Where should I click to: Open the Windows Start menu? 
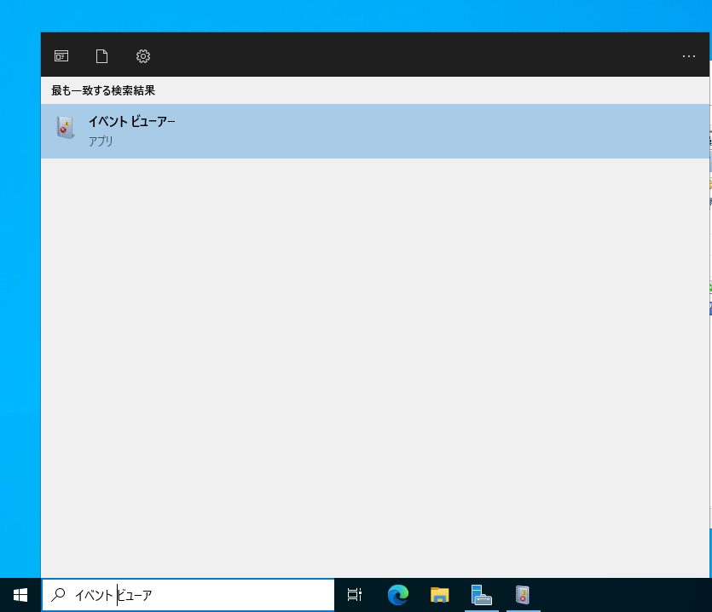tap(20, 595)
